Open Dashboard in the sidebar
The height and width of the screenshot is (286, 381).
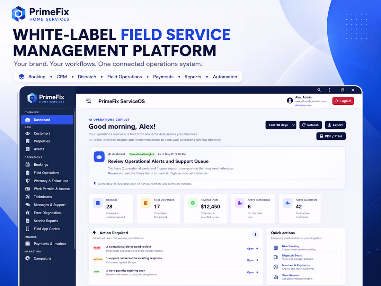47,120
